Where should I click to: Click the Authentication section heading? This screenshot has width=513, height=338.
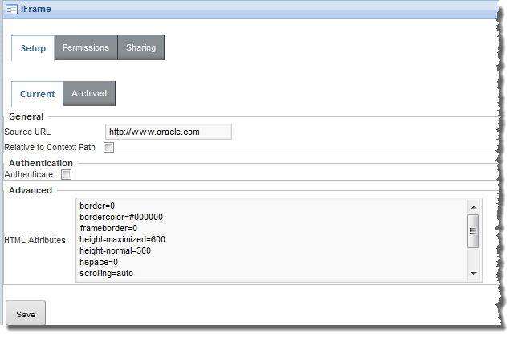(41, 163)
